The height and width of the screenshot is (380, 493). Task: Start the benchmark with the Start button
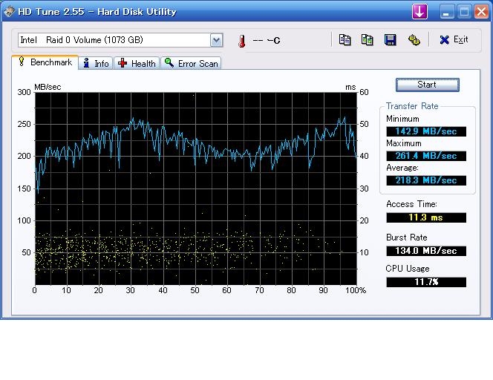point(427,85)
